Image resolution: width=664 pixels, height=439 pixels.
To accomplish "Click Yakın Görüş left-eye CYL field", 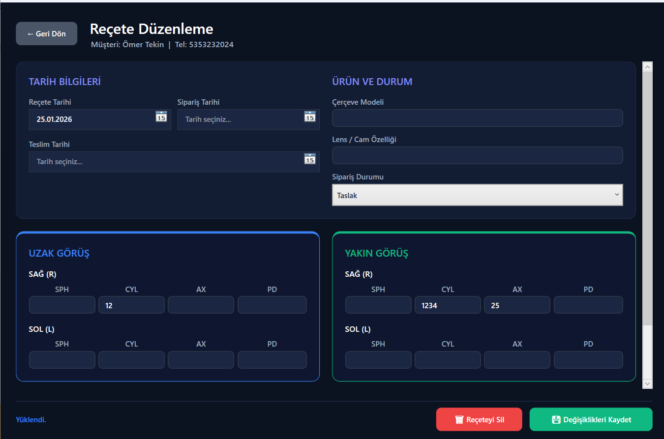I will click(x=448, y=360).
